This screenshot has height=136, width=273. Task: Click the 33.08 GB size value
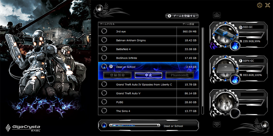click(190, 49)
